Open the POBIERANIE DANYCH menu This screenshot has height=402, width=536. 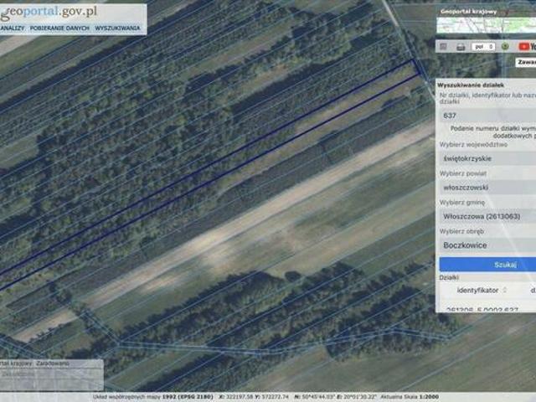coord(59,28)
